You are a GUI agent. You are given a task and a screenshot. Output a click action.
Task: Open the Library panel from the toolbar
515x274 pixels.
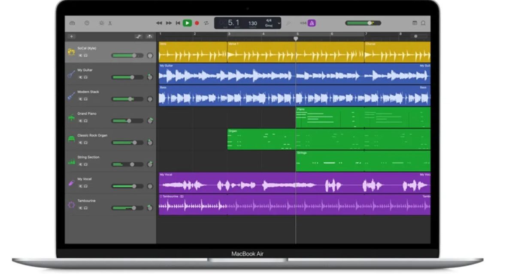point(72,23)
